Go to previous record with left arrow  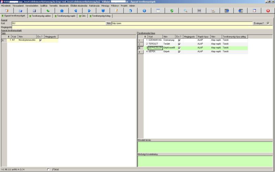click(75, 11)
